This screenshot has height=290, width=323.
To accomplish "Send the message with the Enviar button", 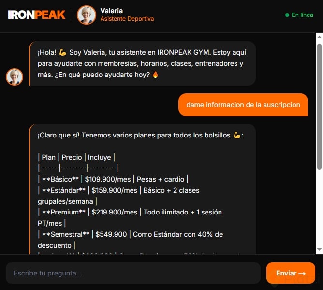I will tap(291, 273).
